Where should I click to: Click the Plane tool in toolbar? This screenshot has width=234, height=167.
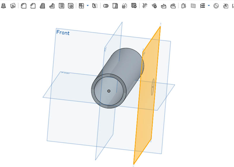193,6
